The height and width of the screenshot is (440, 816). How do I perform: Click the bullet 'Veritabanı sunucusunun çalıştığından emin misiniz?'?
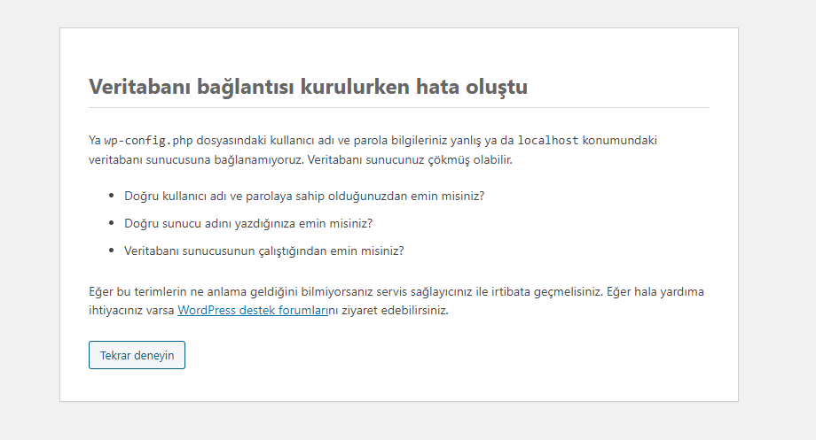pos(263,251)
